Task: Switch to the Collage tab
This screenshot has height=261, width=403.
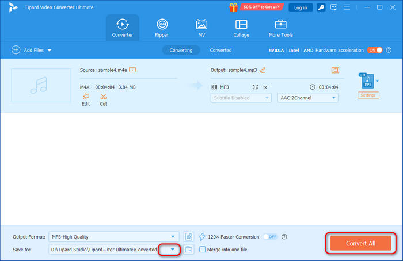Action: [x=241, y=28]
